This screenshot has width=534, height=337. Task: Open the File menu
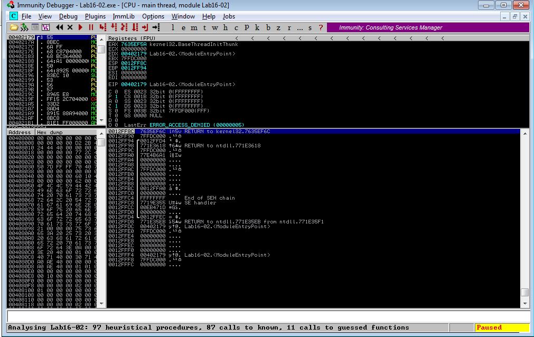click(26, 16)
